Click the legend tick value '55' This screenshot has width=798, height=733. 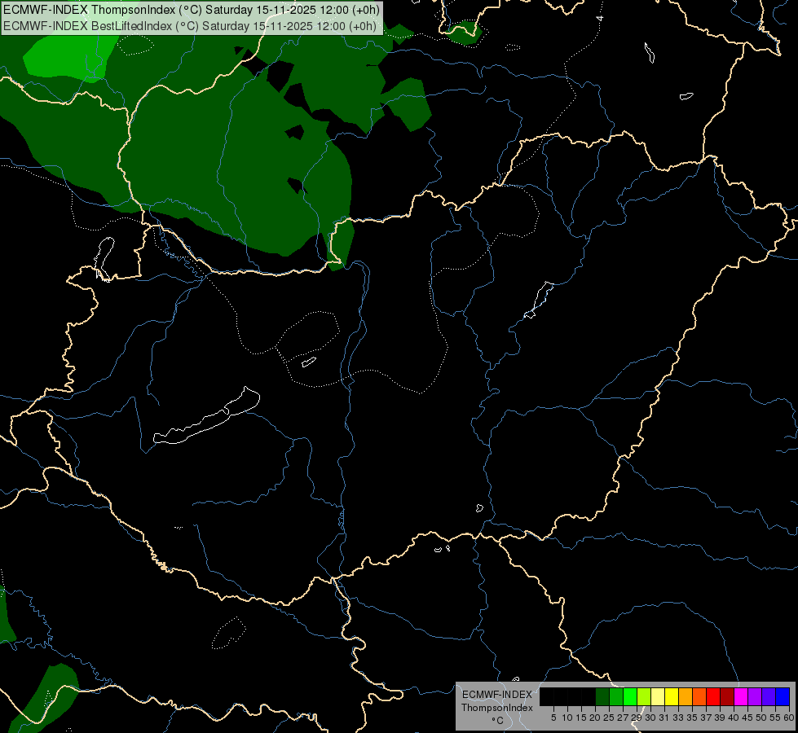tap(775, 718)
